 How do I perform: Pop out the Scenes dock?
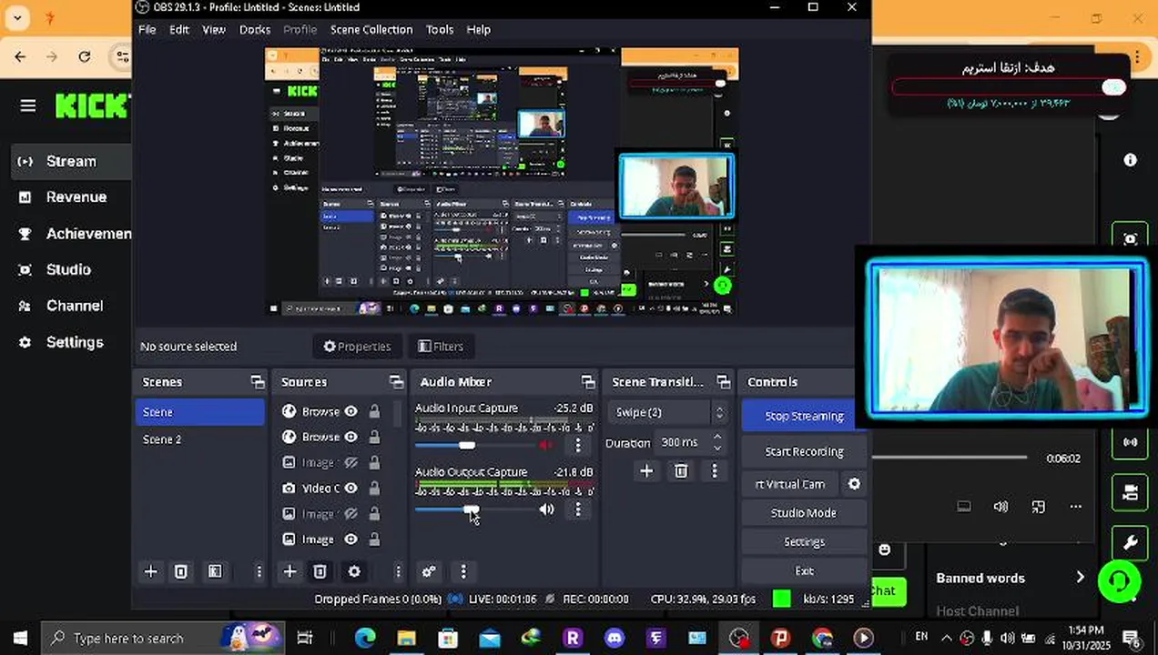(258, 382)
